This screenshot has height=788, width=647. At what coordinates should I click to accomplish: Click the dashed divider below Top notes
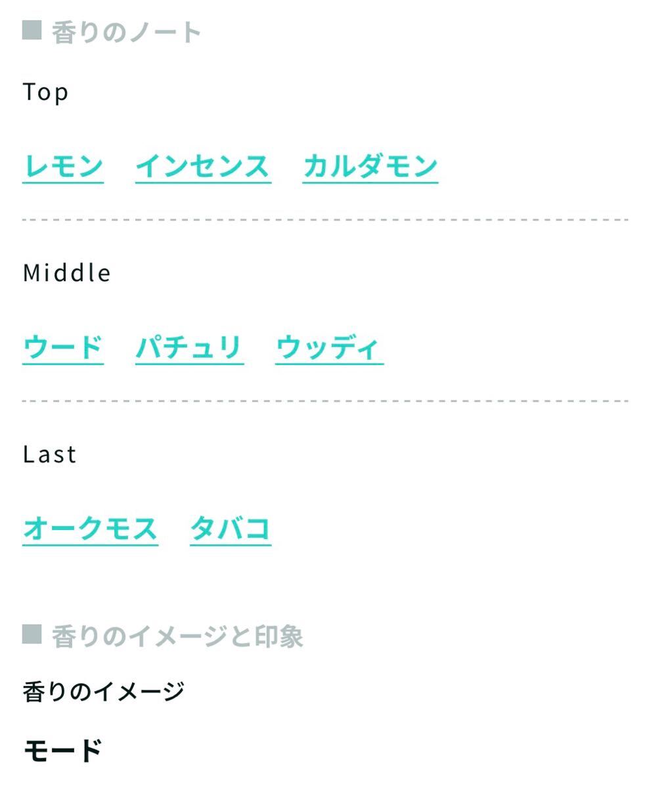pyautogui.click(x=325, y=220)
